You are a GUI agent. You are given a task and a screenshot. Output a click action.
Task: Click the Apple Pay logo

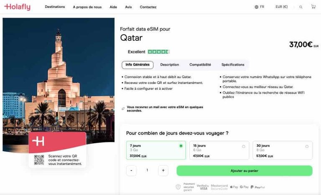pyautogui.click(x=234, y=187)
